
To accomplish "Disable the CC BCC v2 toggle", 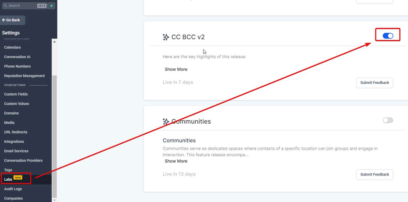I will [x=388, y=36].
